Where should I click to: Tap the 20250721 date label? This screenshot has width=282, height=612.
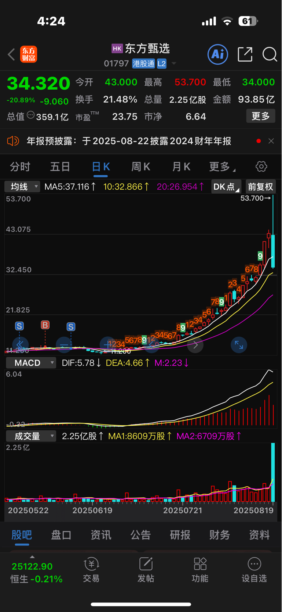coord(183,510)
